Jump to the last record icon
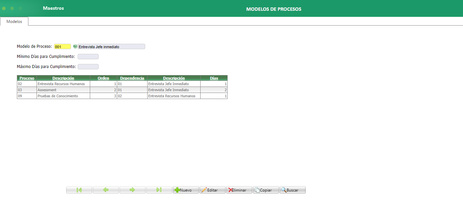Viewport: 463px width, 200px height. [x=159, y=190]
